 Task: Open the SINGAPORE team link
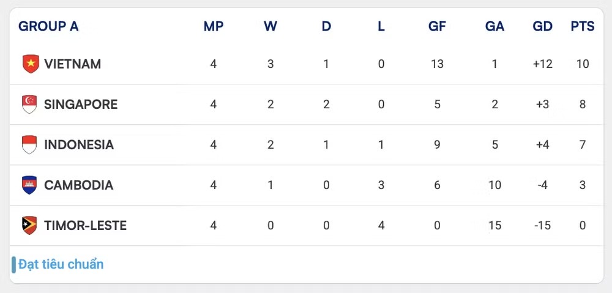click(x=81, y=104)
